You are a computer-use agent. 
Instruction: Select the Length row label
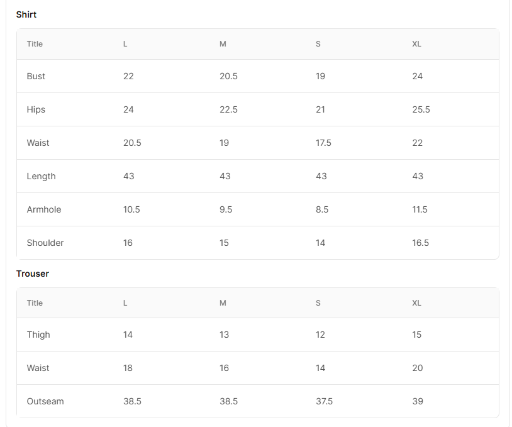click(x=41, y=176)
